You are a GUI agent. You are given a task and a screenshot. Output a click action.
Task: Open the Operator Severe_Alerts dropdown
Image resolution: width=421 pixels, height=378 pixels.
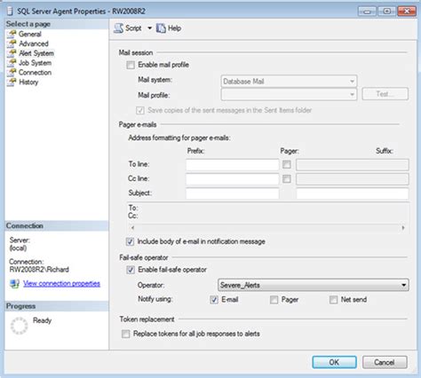pos(314,285)
